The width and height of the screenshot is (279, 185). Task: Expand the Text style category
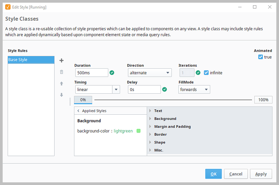click(x=158, y=111)
